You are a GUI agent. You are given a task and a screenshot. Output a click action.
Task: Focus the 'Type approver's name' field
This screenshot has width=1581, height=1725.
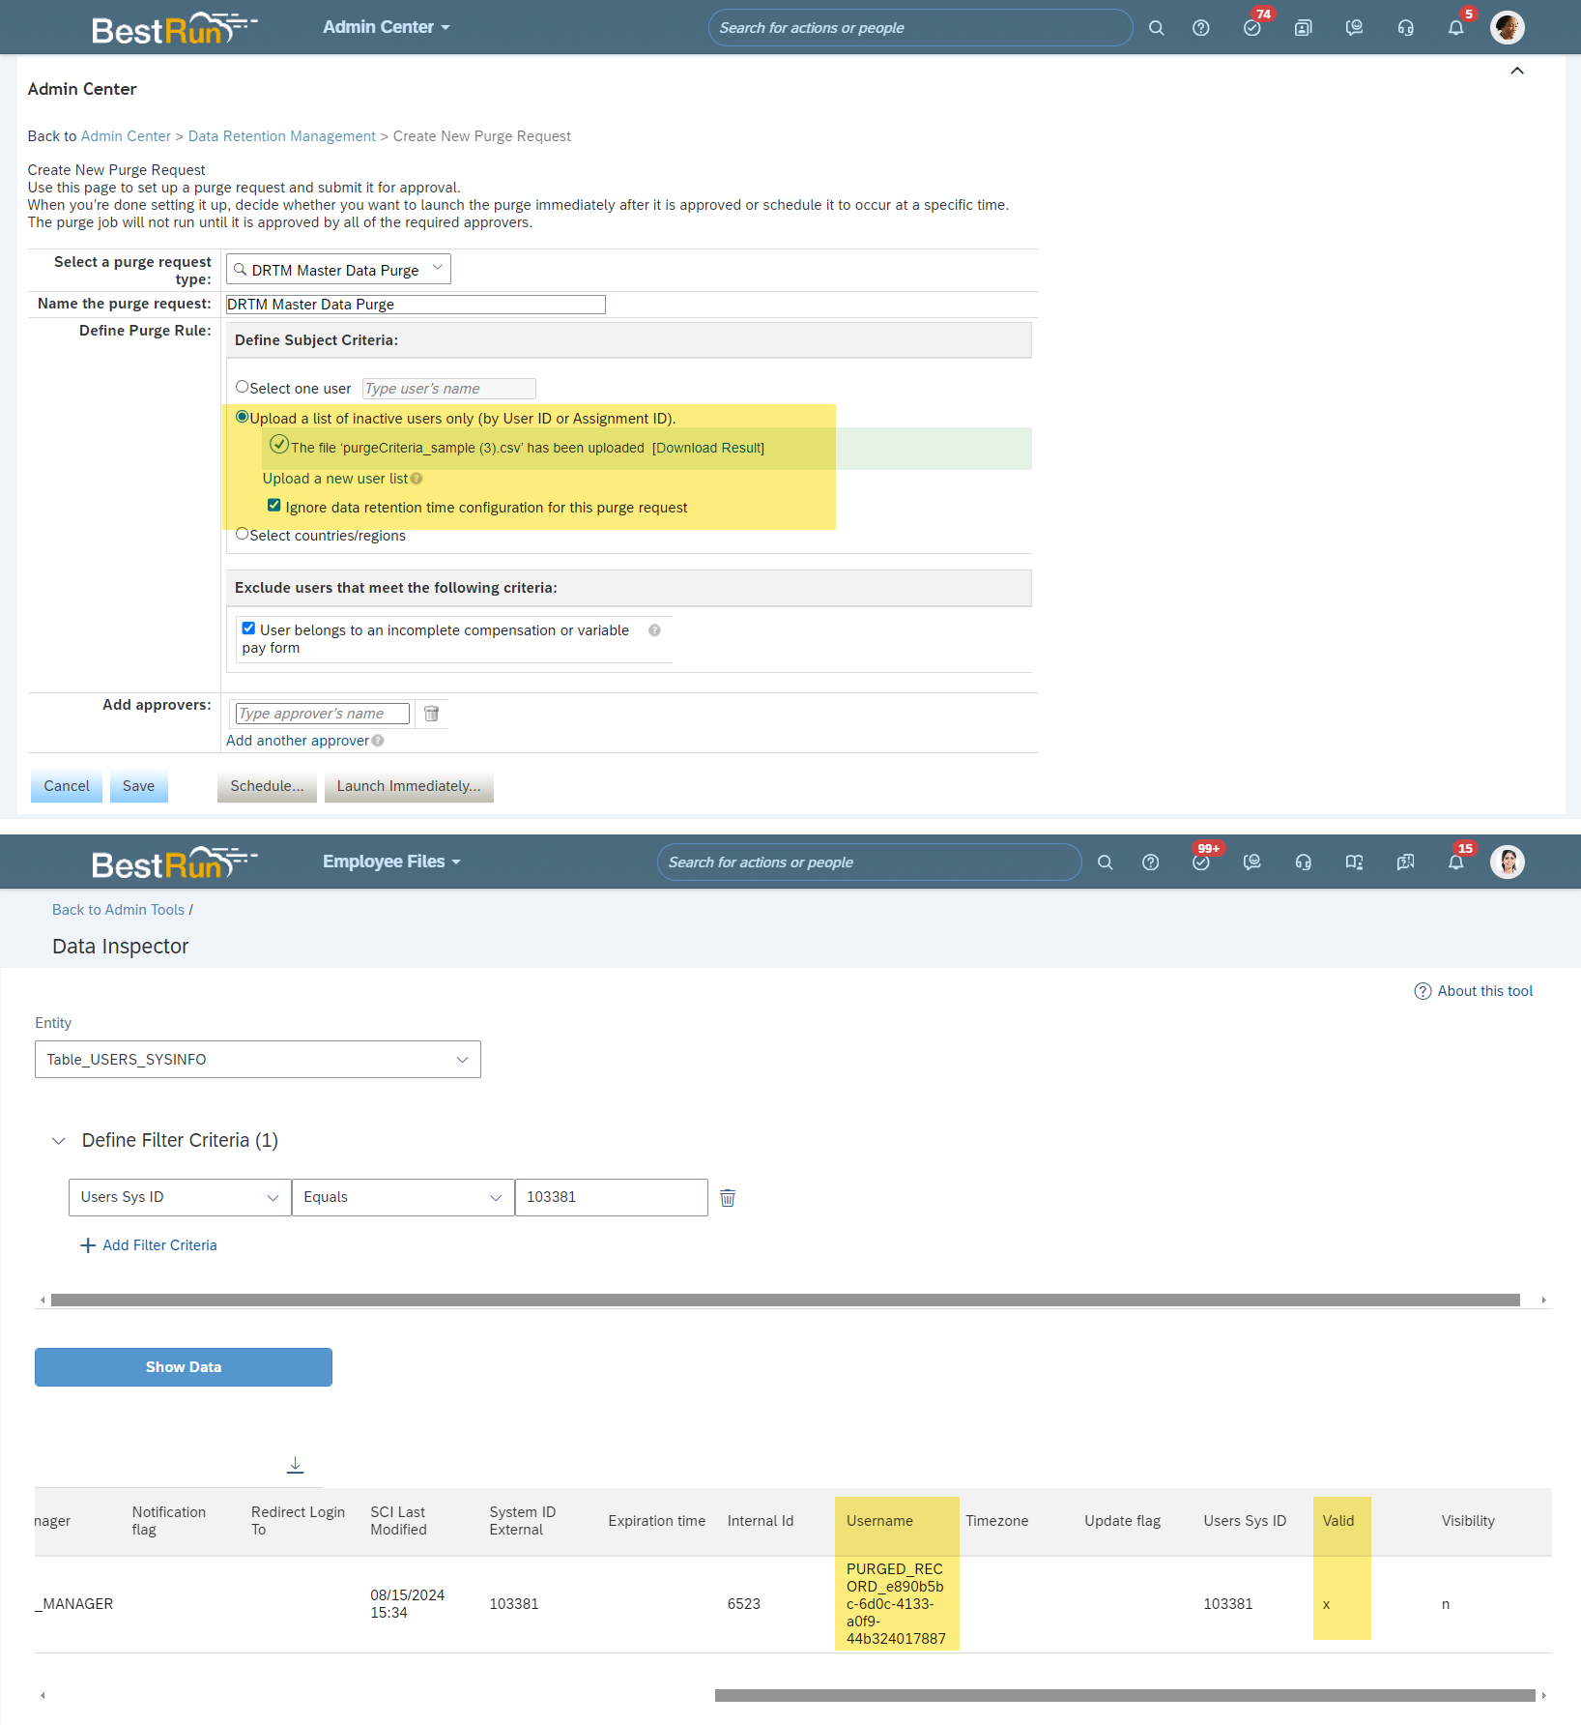tap(323, 714)
